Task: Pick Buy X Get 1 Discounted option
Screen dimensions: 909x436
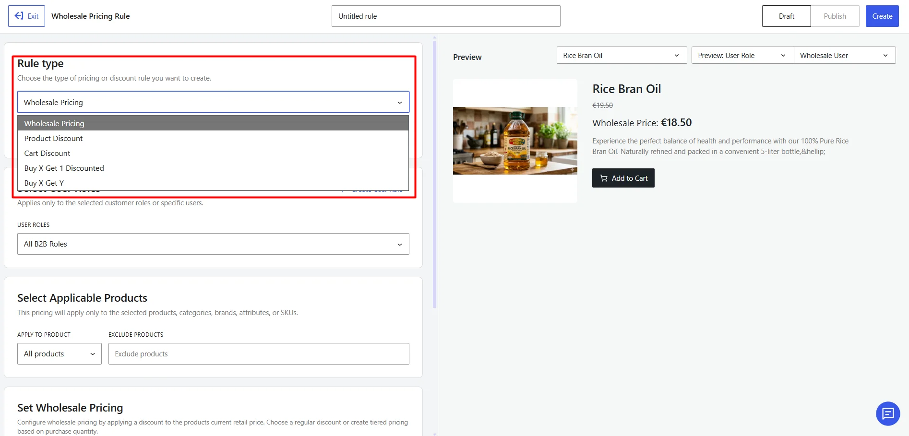Action: (213, 168)
